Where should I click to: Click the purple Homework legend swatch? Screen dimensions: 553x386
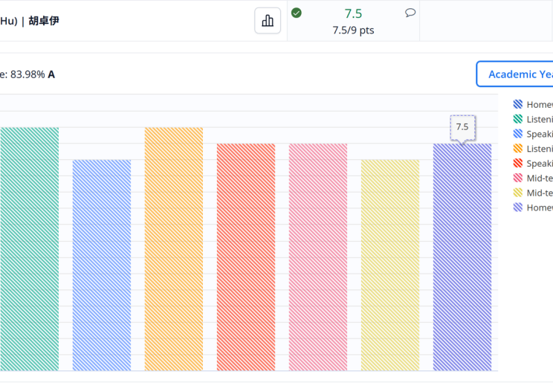pyautogui.click(x=518, y=208)
